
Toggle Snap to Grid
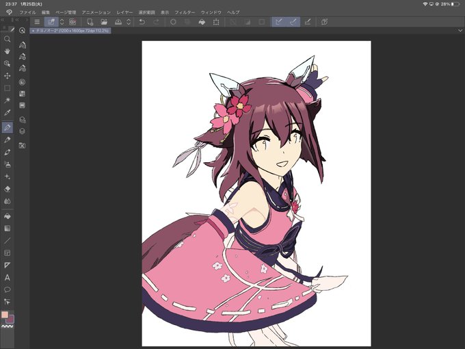click(308, 22)
